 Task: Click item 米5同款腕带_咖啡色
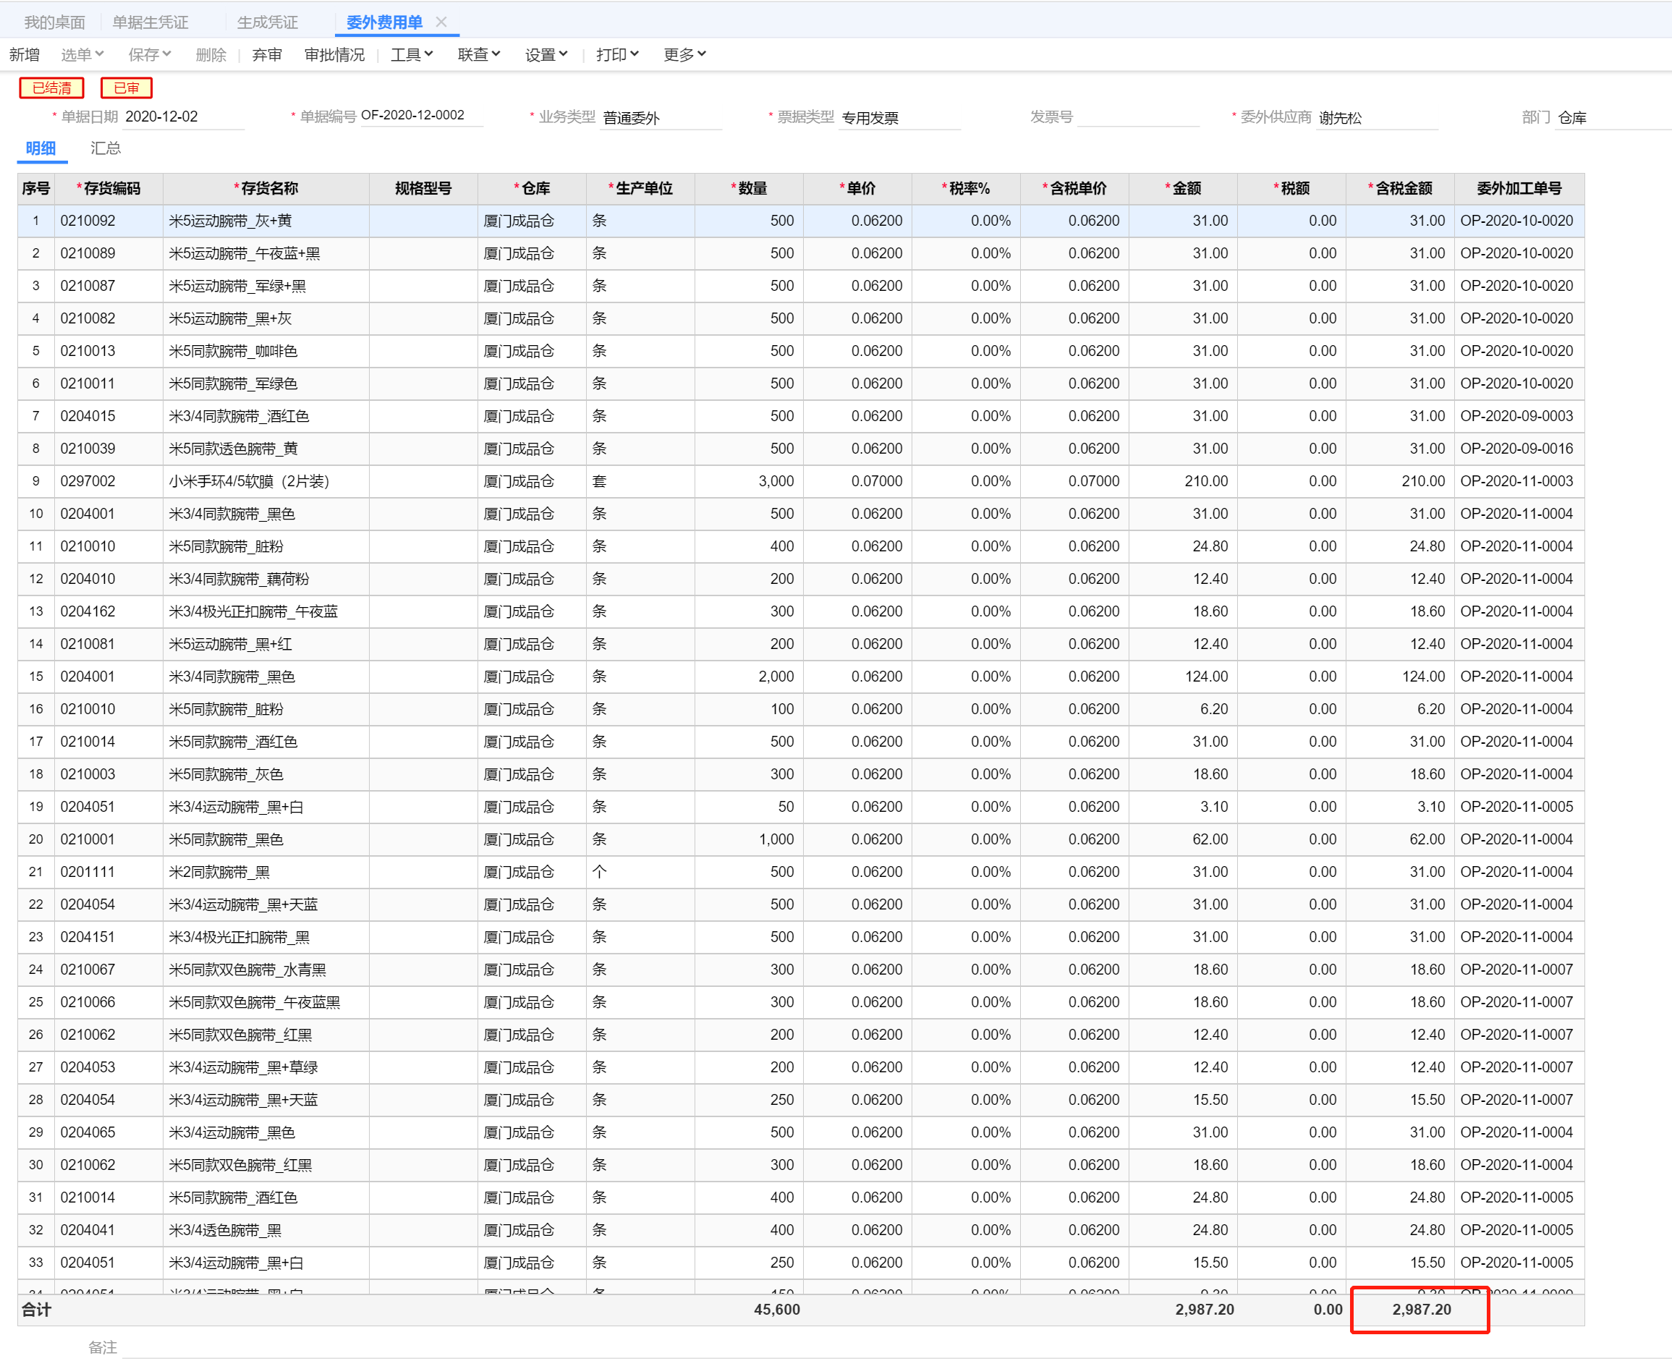click(x=233, y=351)
